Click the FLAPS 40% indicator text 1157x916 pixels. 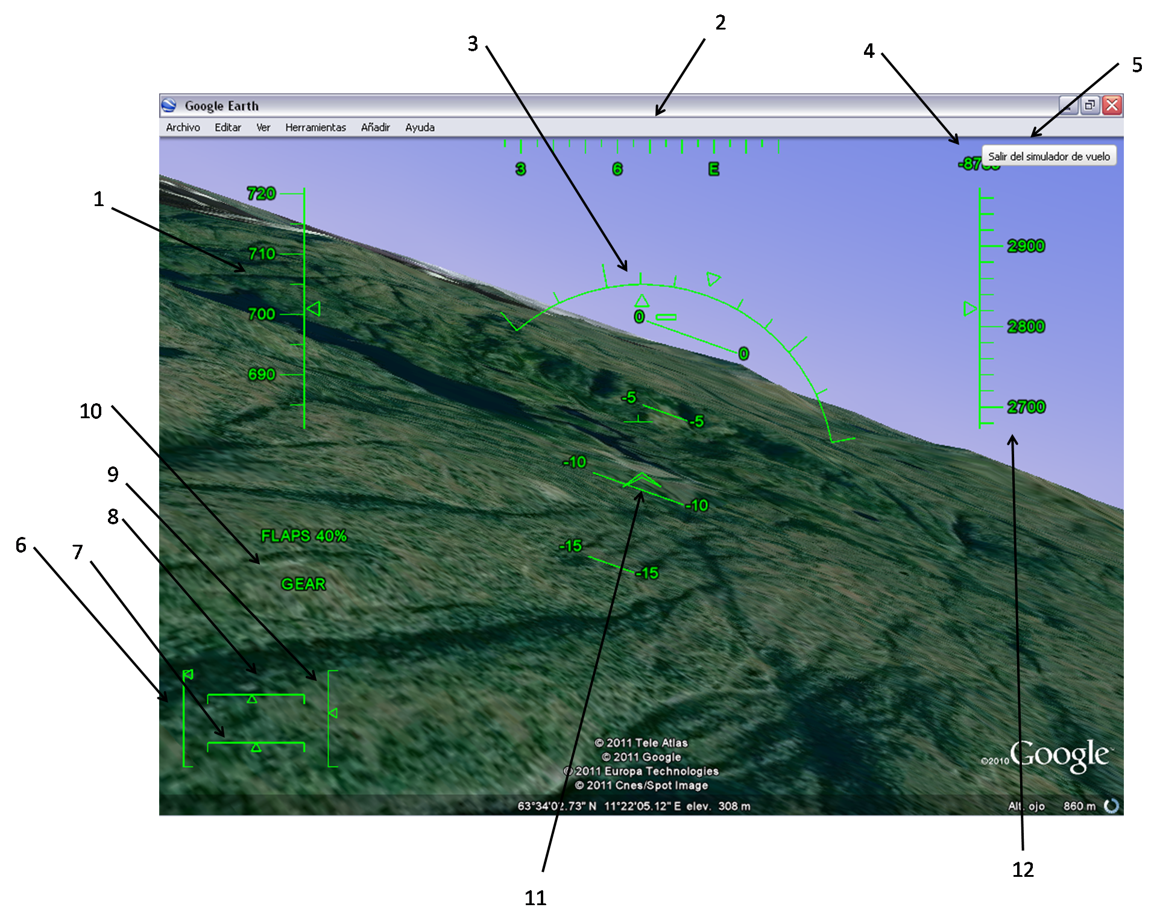pos(303,536)
